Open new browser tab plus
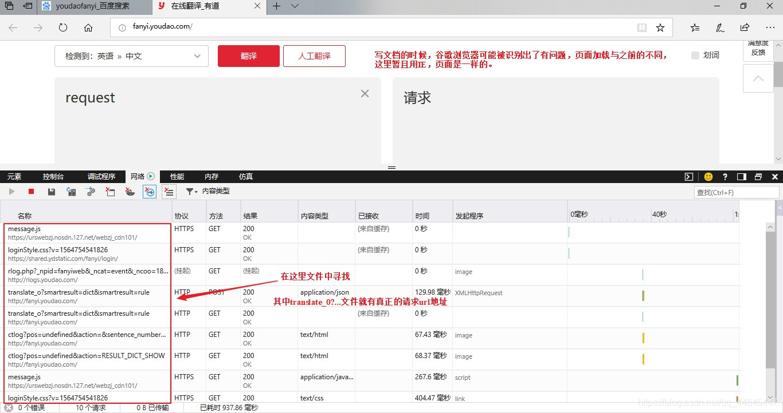 click(277, 6)
